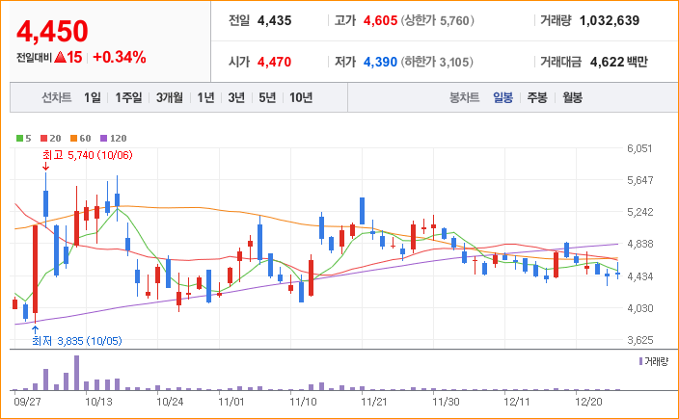The image size is (679, 419).
Task: Click the 10/13 date axis label
Action: point(98,402)
